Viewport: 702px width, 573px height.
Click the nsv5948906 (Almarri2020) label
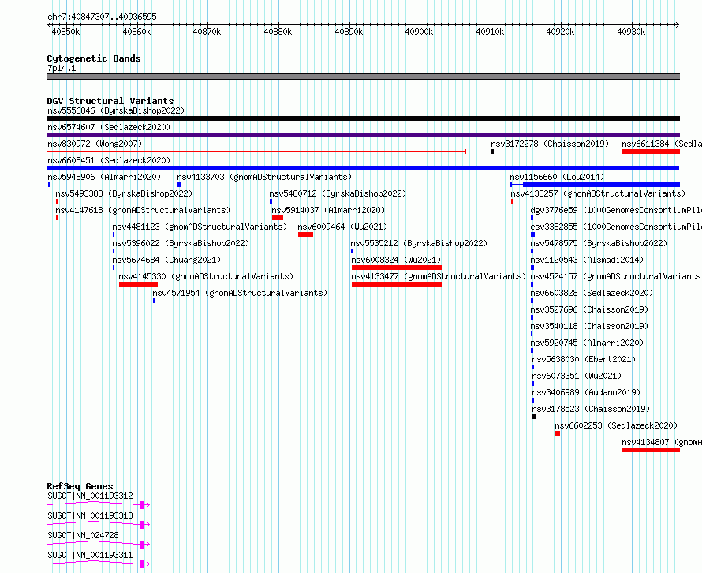pyautogui.click(x=104, y=177)
